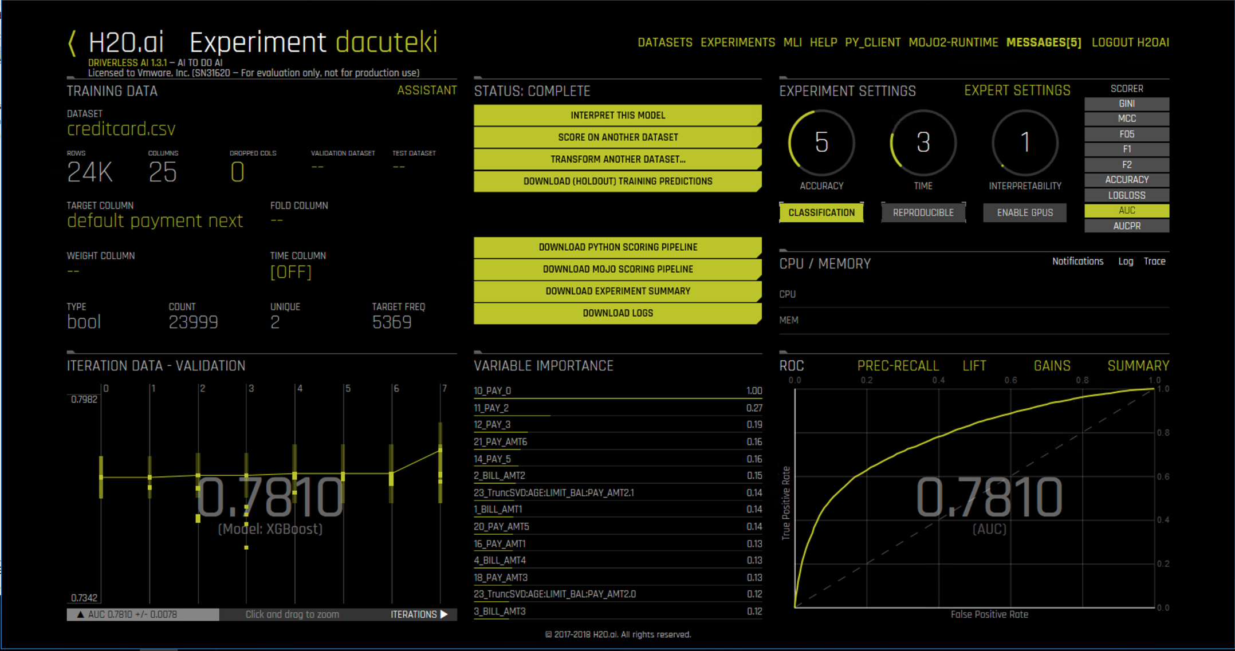
Task: Switch to the Prec-Recall tab
Action: point(898,366)
